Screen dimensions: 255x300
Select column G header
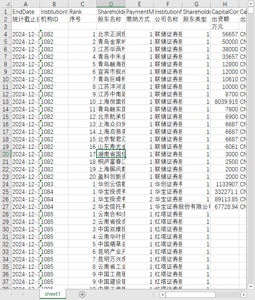click(196, 4)
